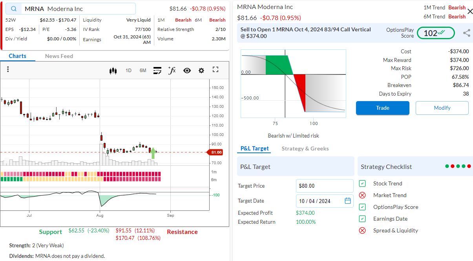
Task: Click the Relative Strength 2/10 value
Action: [221, 29]
